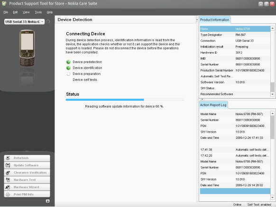Open the Help menu

coord(50,12)
